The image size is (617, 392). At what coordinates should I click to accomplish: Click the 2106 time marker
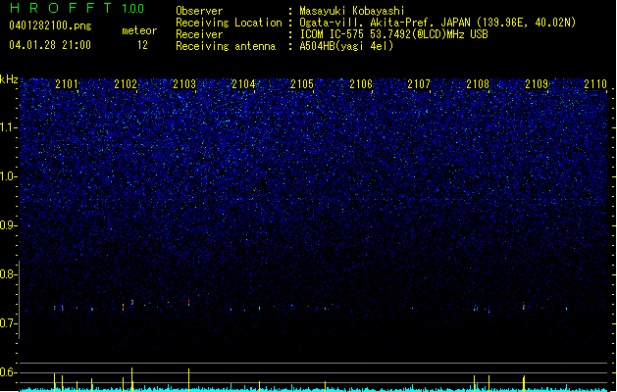click(x=361, y=83)
